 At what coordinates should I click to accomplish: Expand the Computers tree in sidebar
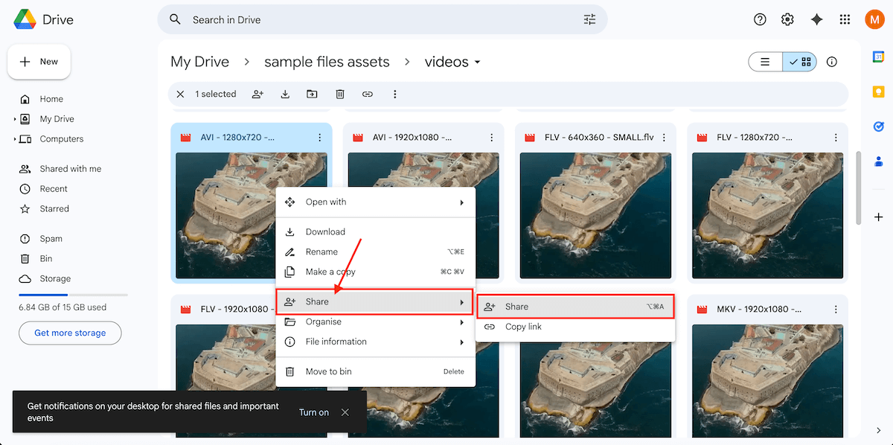[15, 139]
